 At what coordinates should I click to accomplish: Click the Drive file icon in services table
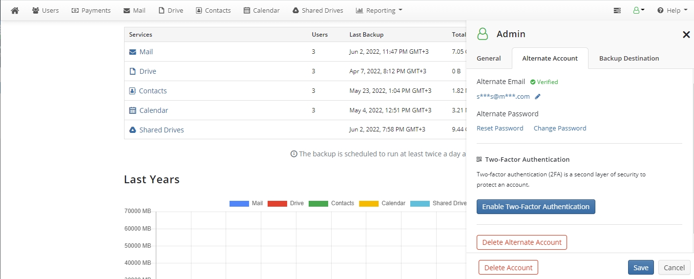[x=133, y=71]
